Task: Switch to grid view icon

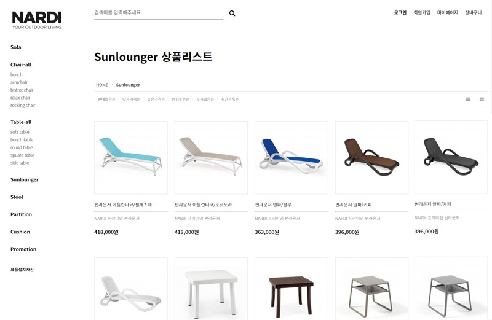Action: (x=482, y=99)
